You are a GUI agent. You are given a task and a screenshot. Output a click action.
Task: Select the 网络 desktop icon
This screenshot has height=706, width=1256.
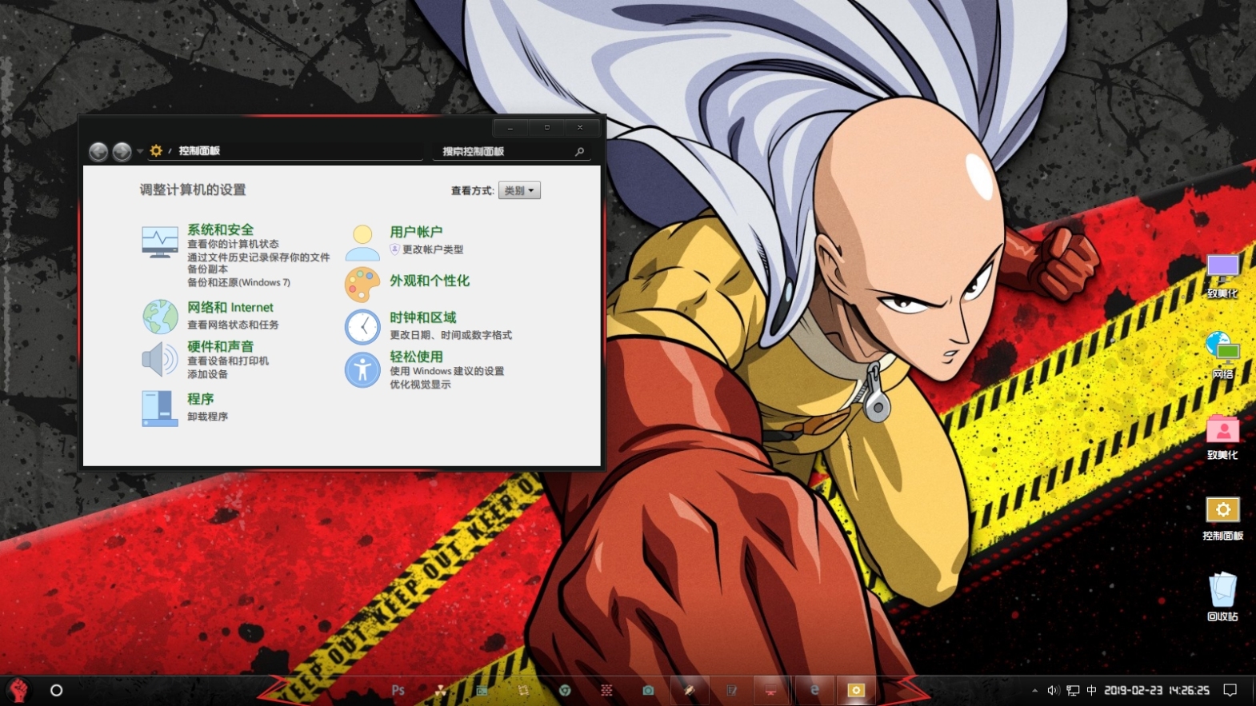(1222, 355)
